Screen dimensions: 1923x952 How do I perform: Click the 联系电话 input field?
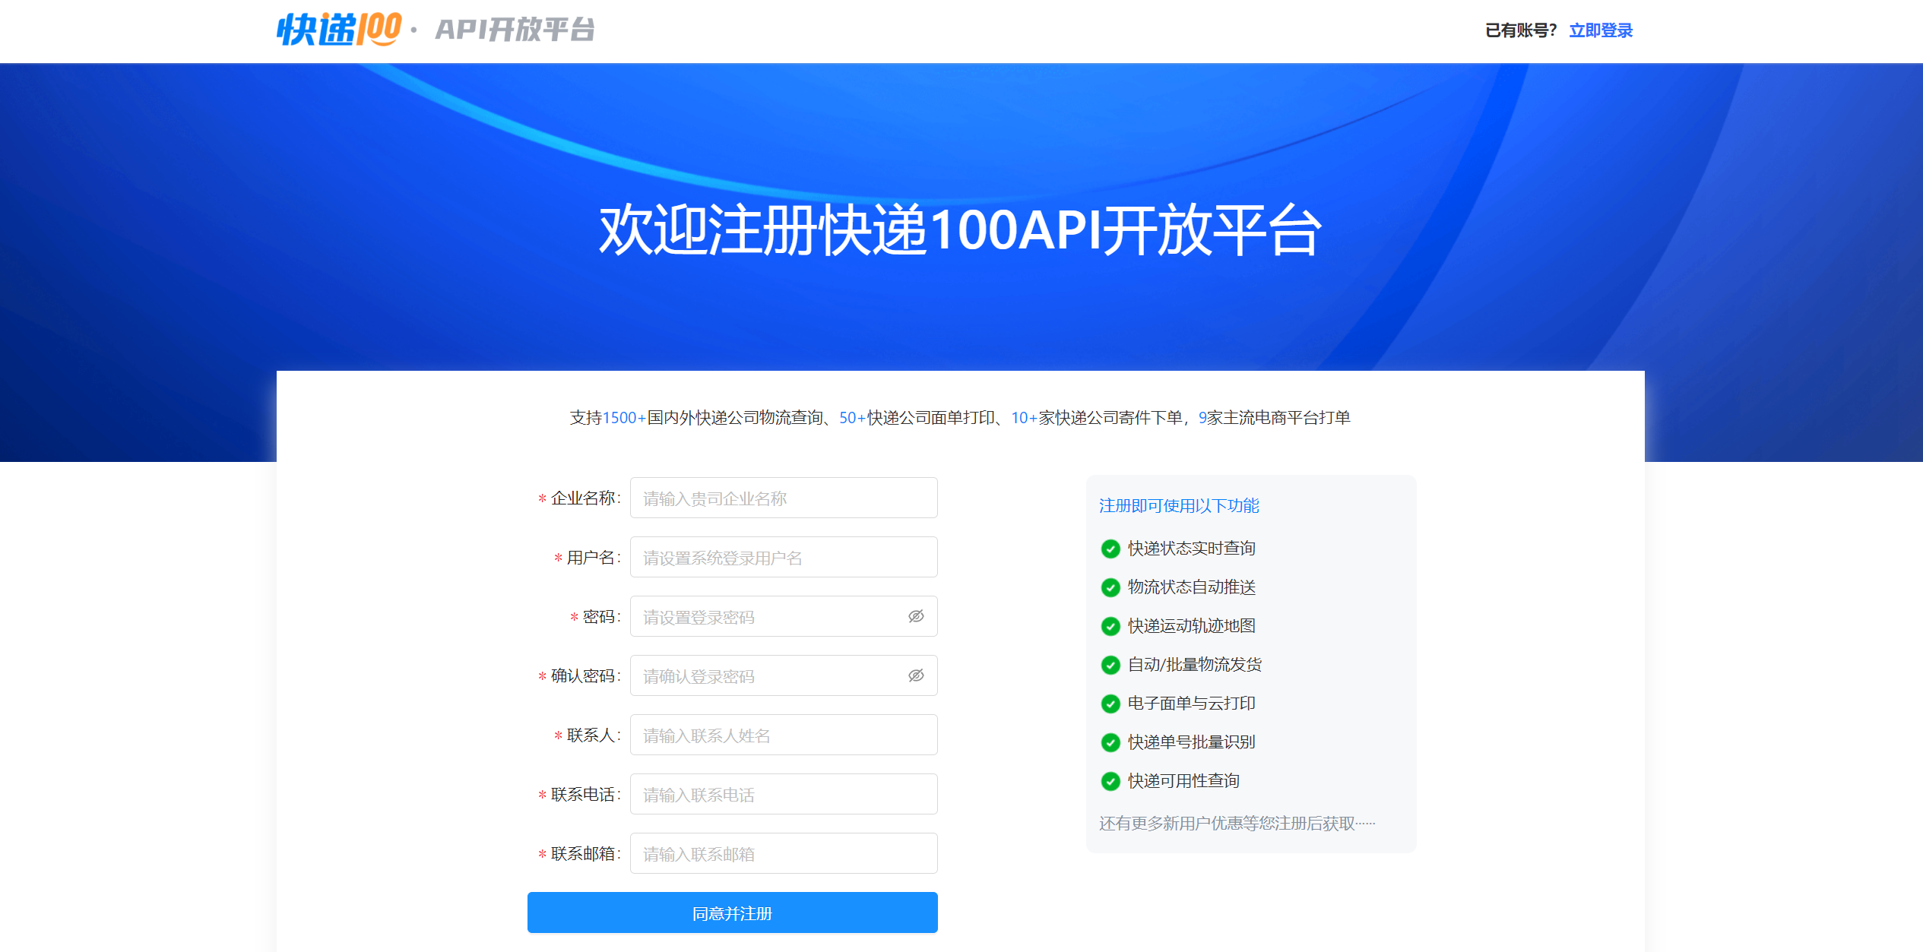point(784,793)
